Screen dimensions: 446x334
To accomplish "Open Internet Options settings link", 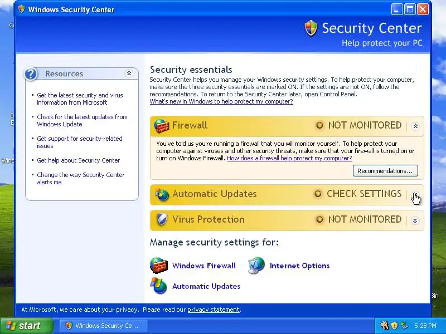I will coord(299,266).
